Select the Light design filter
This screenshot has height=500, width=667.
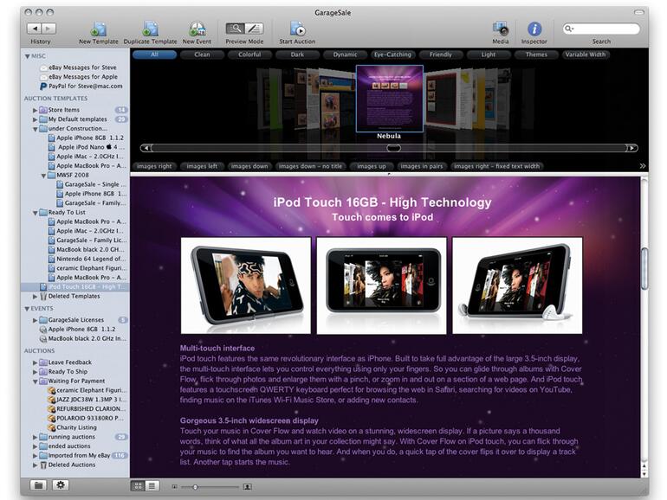point(489,54)
